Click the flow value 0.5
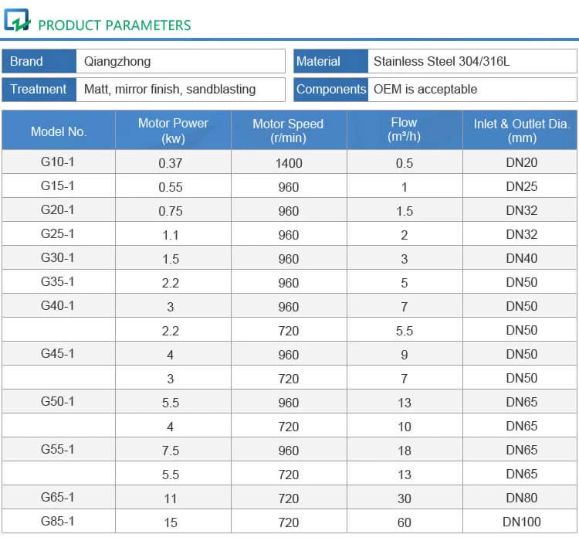 point(405,163)
